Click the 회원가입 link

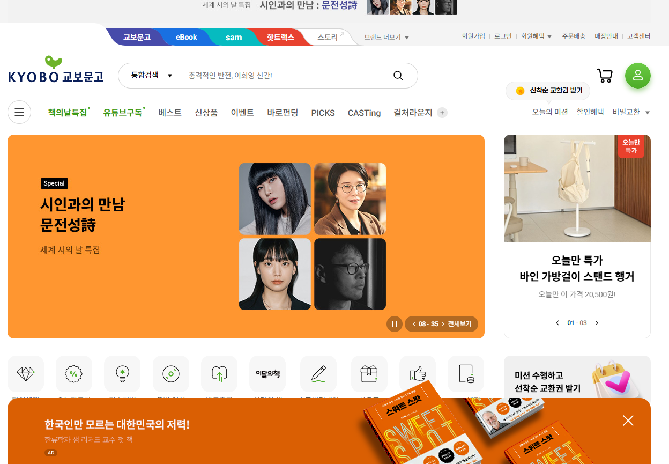[x=473, y=36]
